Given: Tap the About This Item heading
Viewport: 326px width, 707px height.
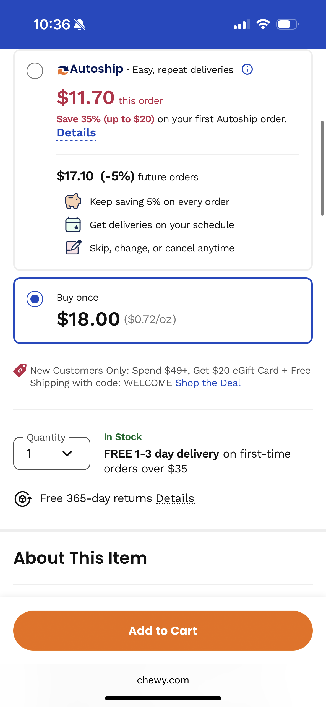Looking at the screenshot, I should coord(80,558).
